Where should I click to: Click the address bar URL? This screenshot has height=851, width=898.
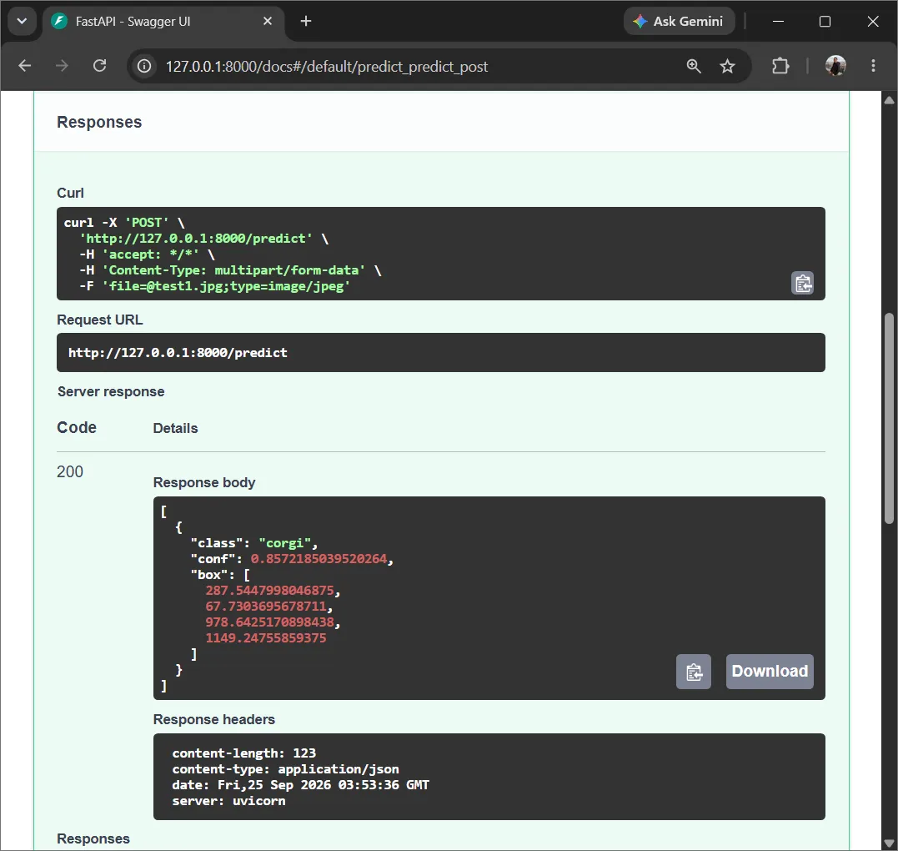click(327, 67)
